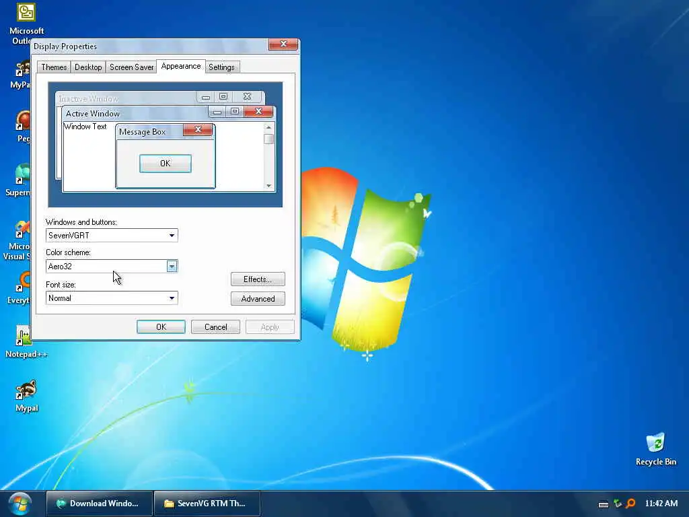Image resolution: width=689 pixels, height=517 pixels.
Task: Click the Inactive Window preview title
Action: tap(88, 98)
